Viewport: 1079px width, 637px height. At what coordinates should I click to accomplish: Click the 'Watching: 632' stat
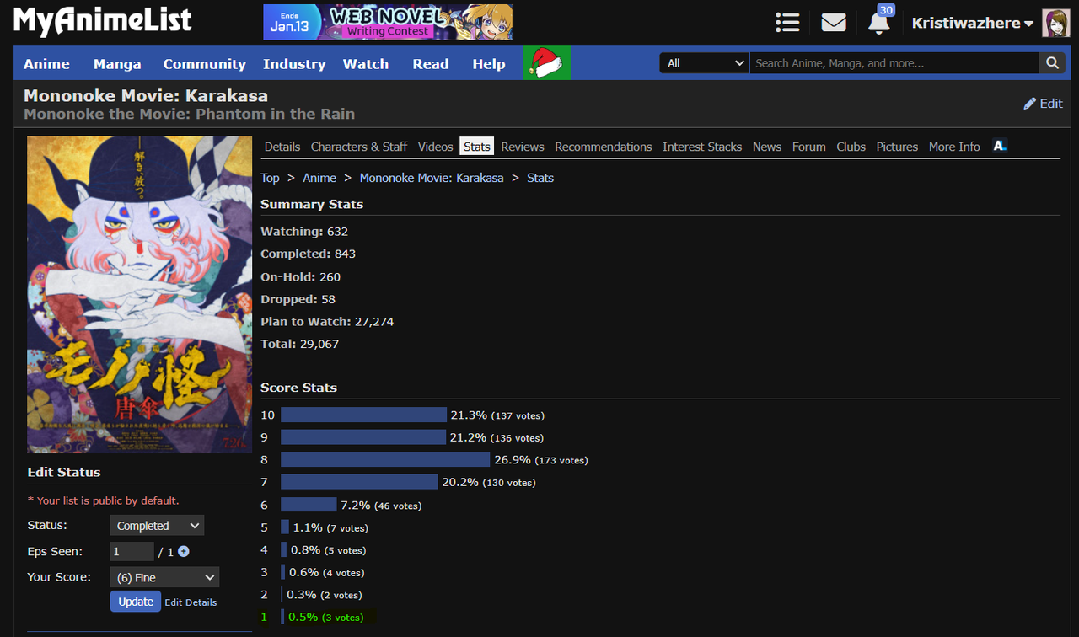click(304, 232)
